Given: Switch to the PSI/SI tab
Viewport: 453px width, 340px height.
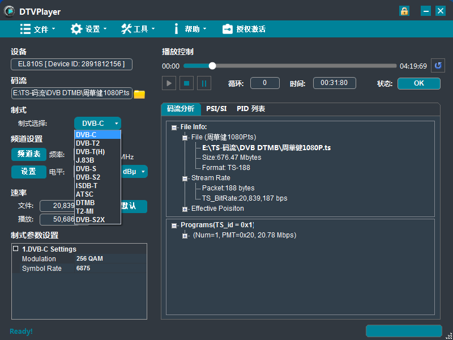Looking at the screenshot, I should click(x=216, y=109).
